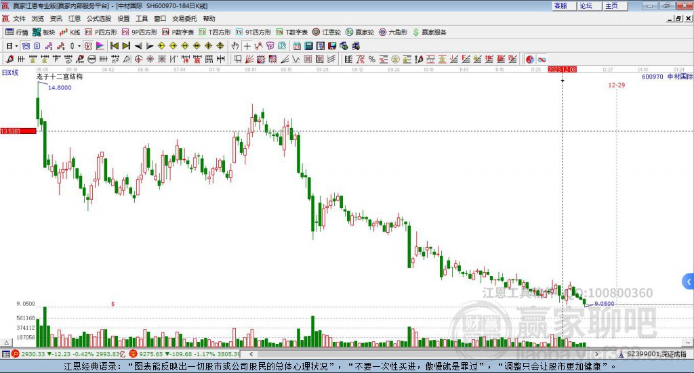Screen dimensions: 694x373
Task: Open the 板块 sector view
Action: 43,32
